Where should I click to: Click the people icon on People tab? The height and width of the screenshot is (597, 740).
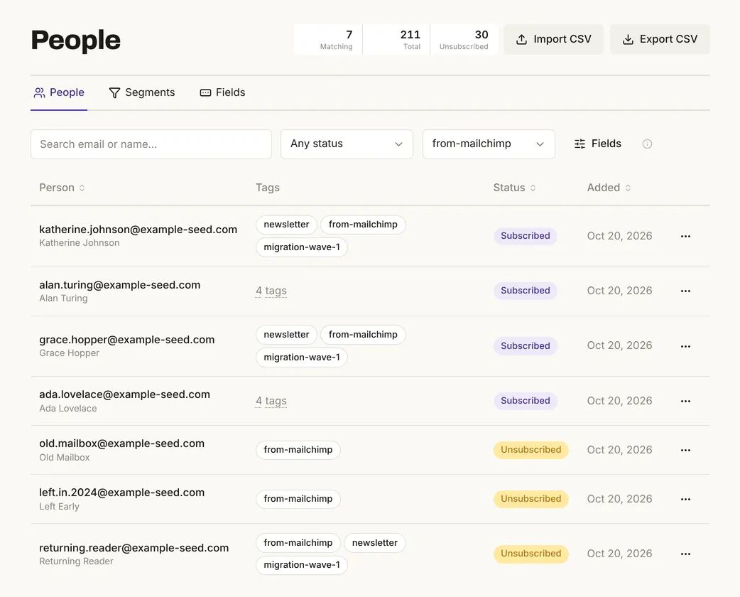tap(39, 92)
